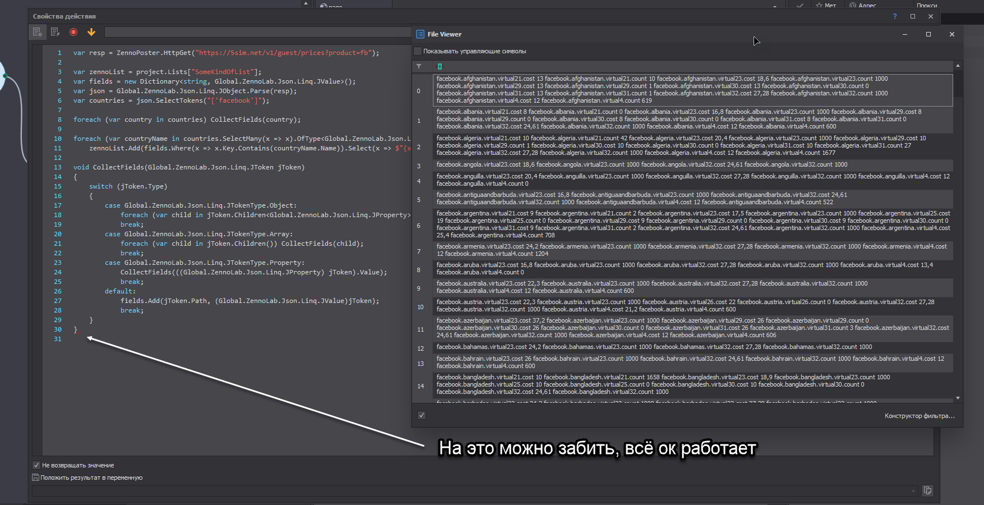Click the code snippet lightning icon
This screenshot has width=984, height=505.
[55, 32]
